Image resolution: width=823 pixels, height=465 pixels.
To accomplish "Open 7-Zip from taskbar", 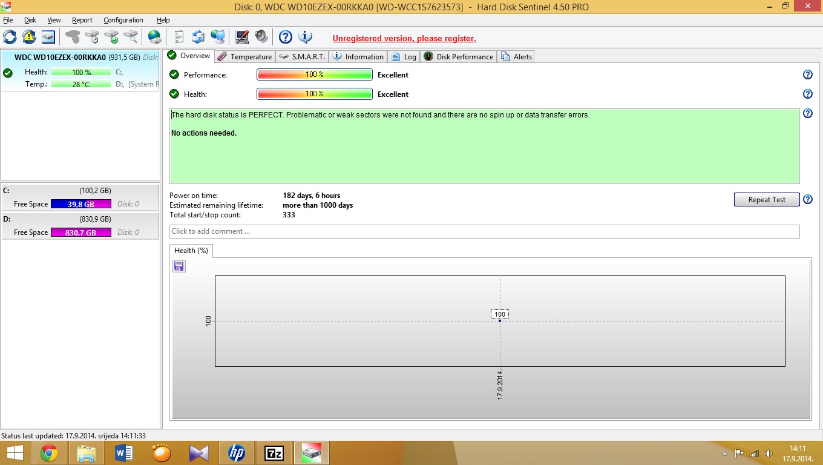I will click(274, 453).
